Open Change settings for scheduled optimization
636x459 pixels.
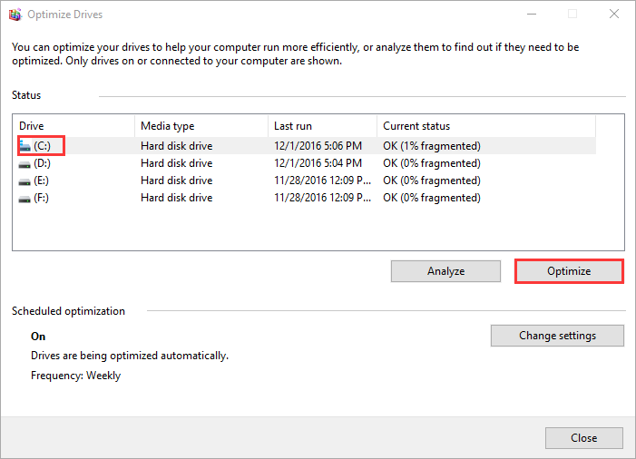[557, 336]
